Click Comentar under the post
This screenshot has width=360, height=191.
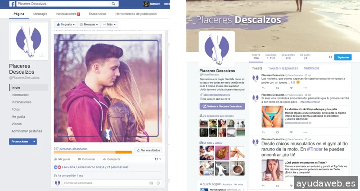[x=86, y=159]
